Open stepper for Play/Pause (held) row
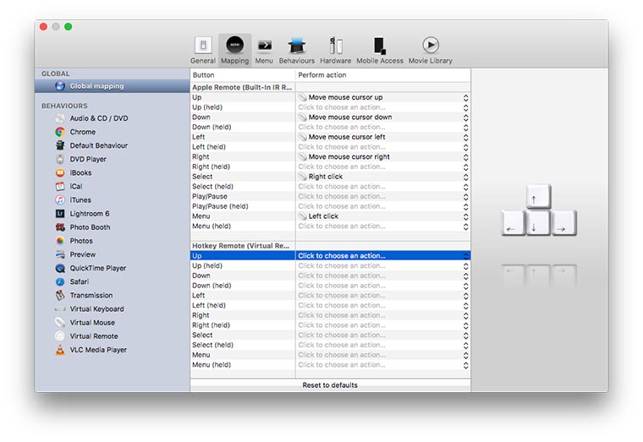 (466, 207)
